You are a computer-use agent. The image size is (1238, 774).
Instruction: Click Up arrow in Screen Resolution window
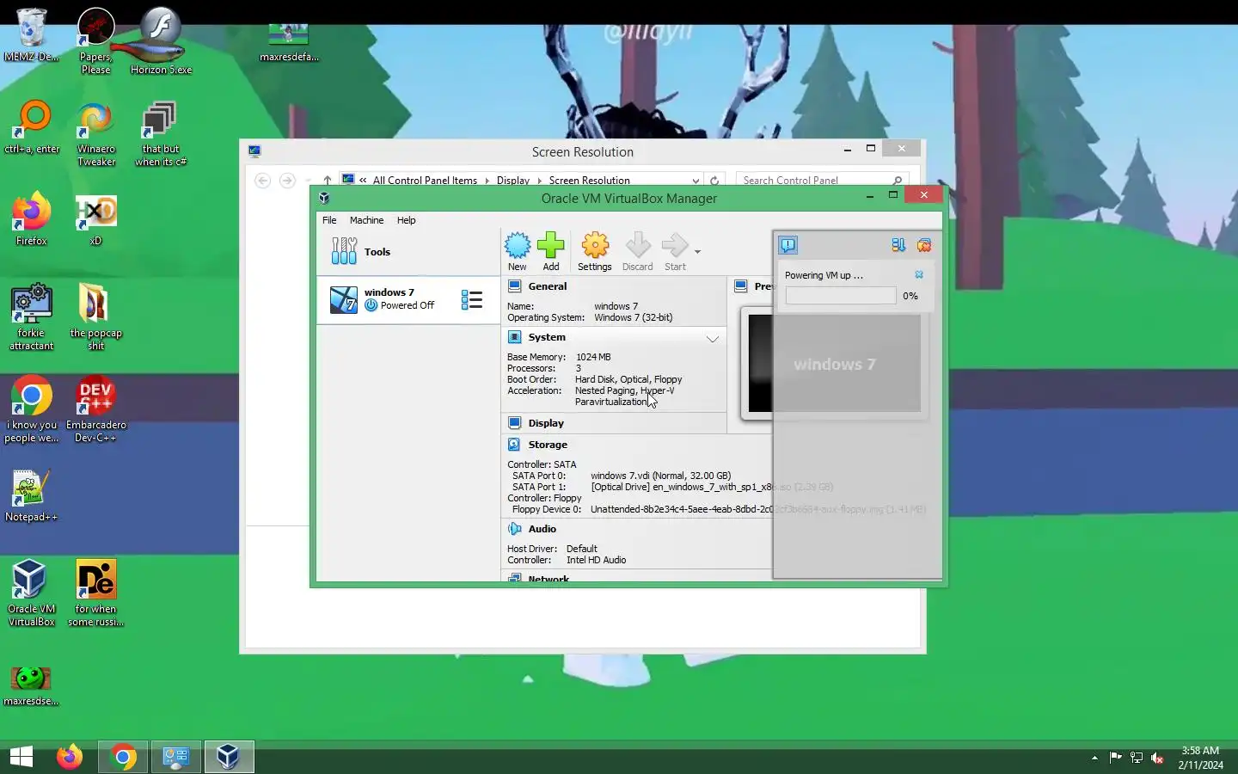pyautogui.click(x=328, y=181)
